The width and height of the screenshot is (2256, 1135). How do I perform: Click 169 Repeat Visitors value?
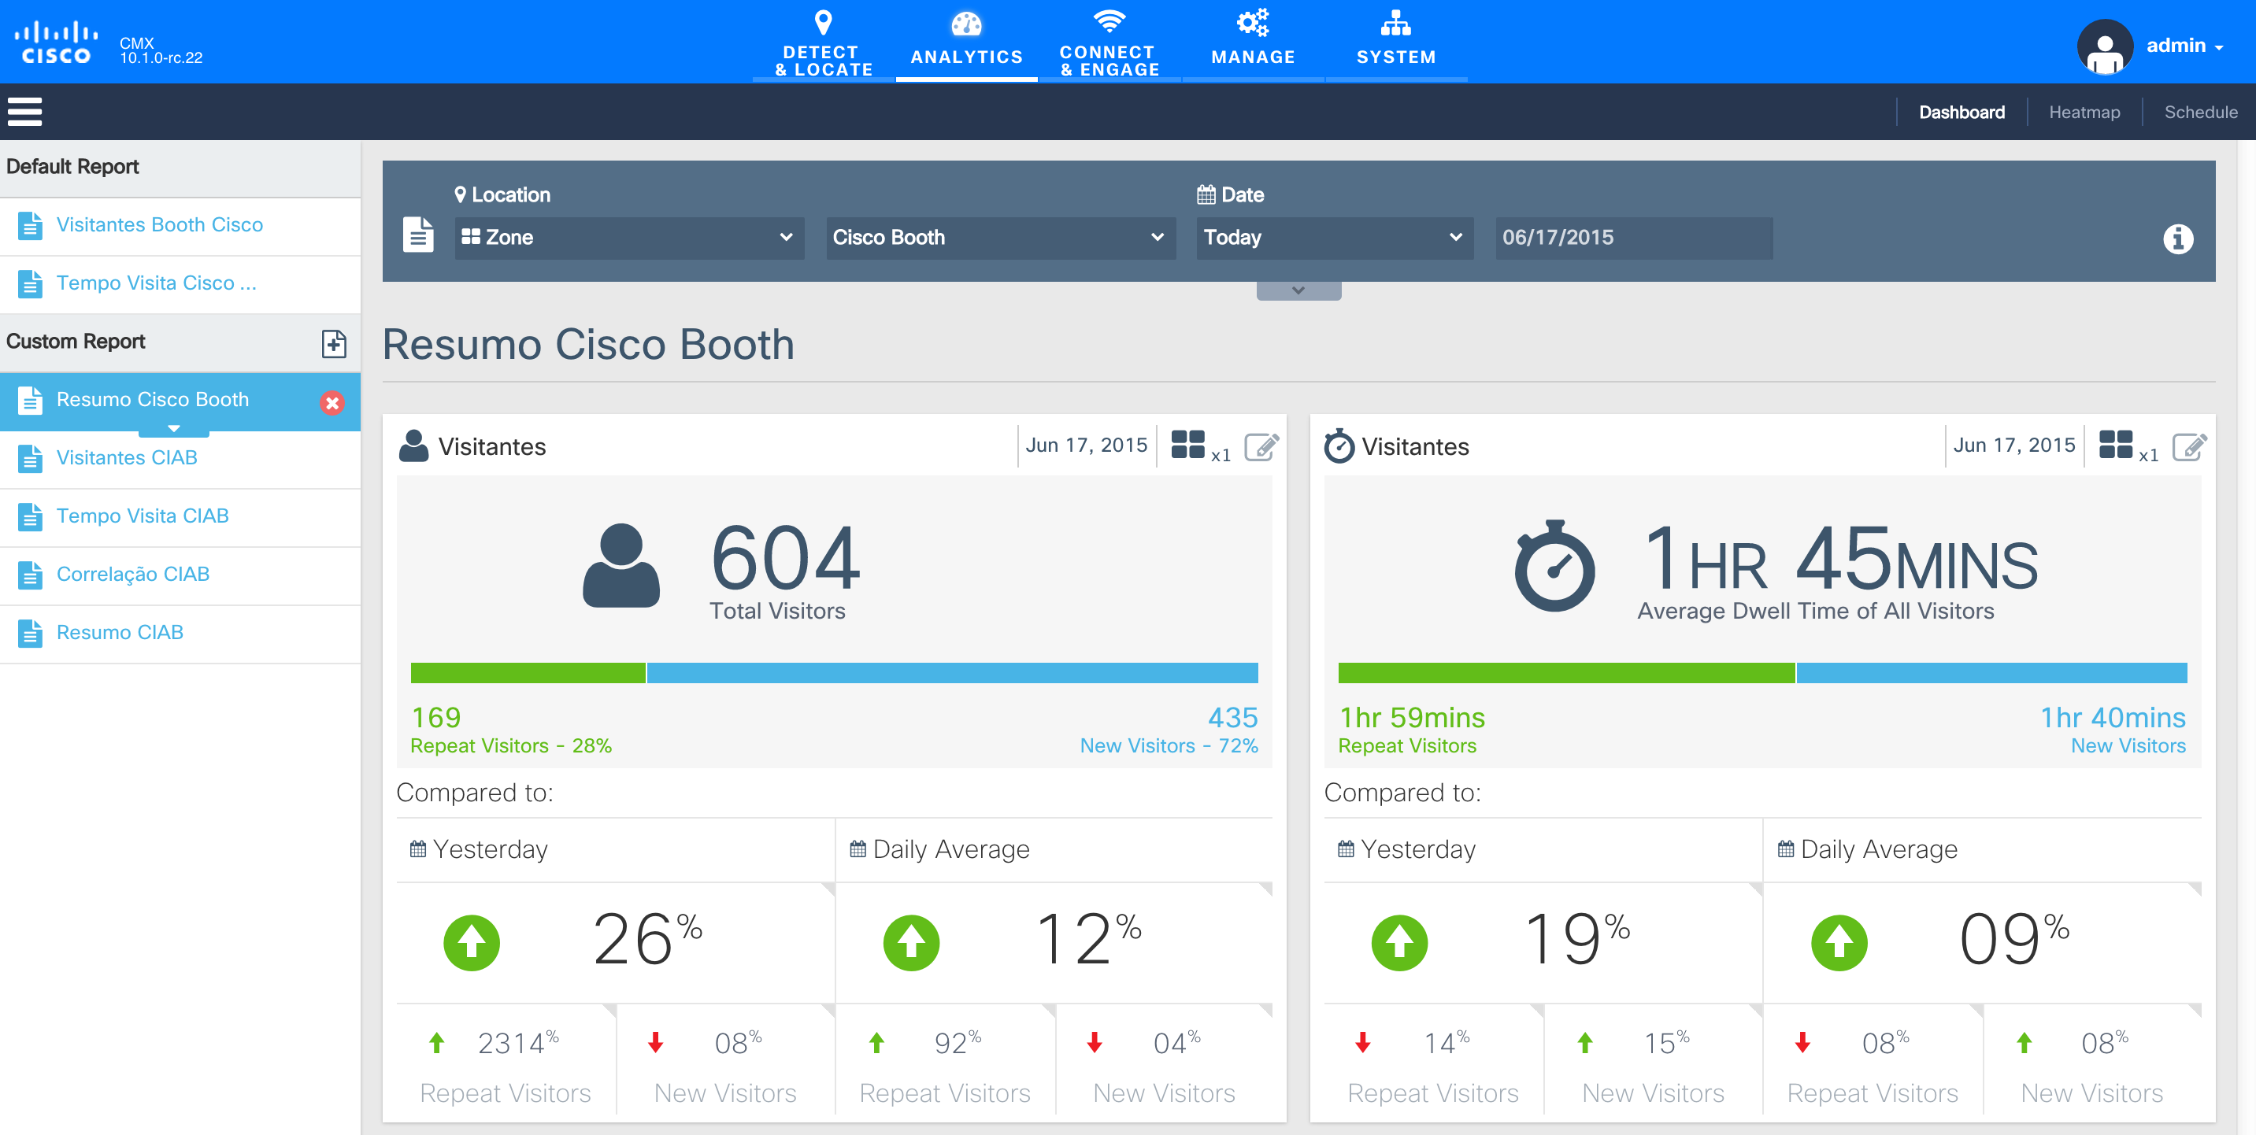[436, 718]
